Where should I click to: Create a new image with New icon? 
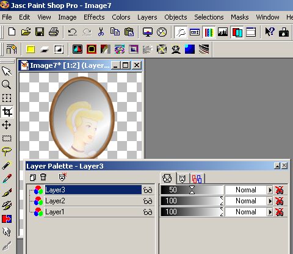point(12,32)
